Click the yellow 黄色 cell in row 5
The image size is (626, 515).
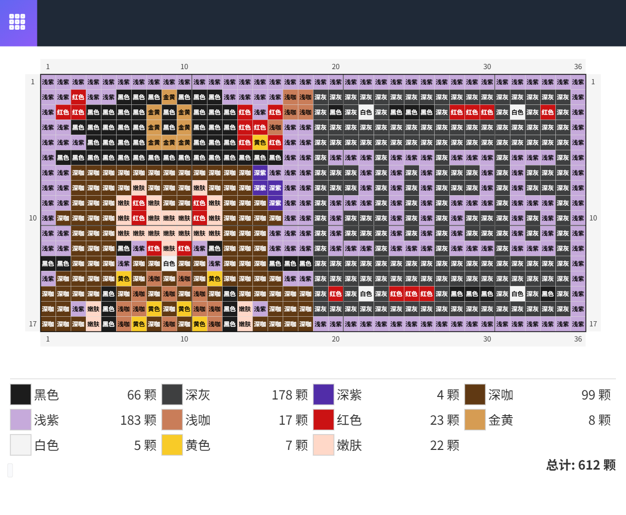pos(260,143)
